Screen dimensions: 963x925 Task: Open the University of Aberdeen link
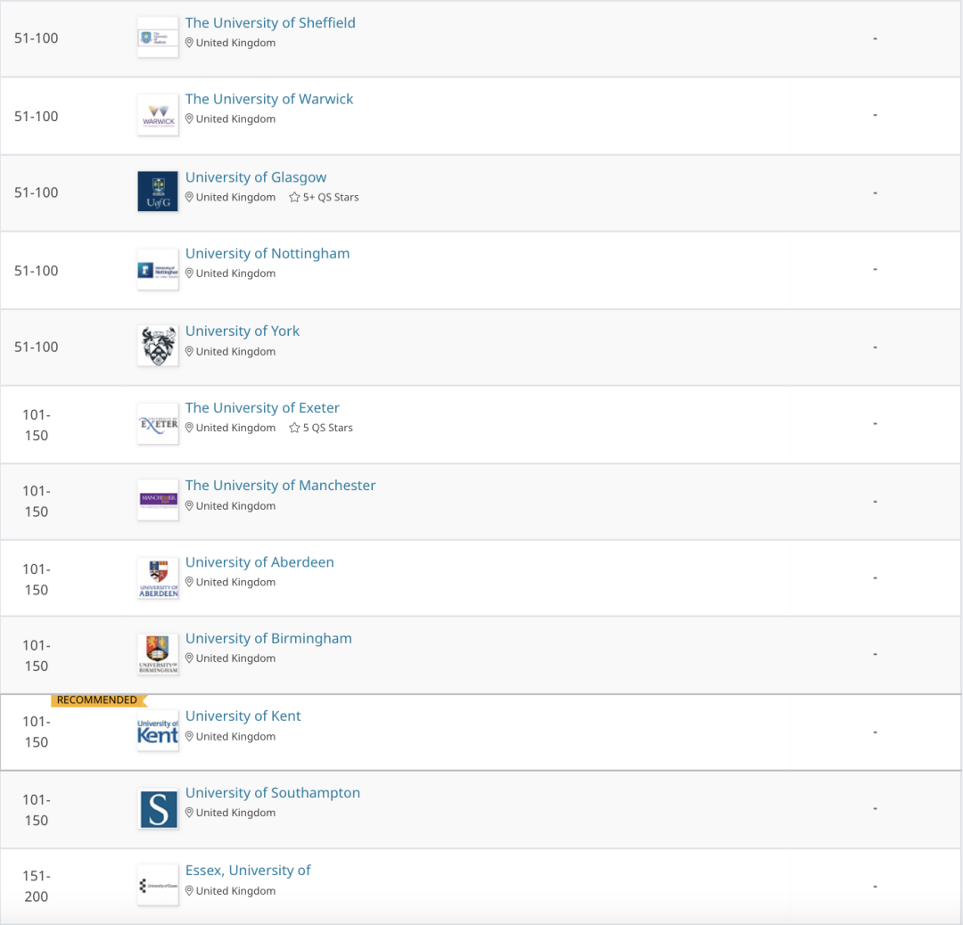[259, 562]
